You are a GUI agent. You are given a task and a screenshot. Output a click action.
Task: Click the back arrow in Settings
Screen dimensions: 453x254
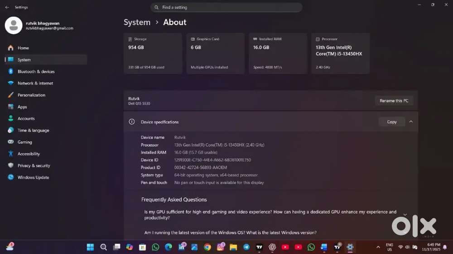[7, 7]
